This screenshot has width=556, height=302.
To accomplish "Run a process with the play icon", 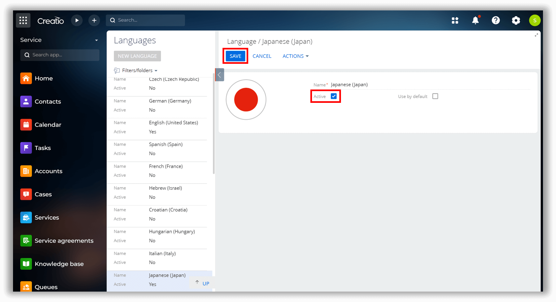I will 77,20.
